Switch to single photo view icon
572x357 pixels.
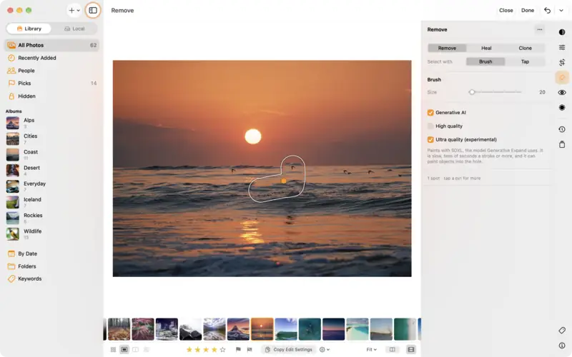124,350
